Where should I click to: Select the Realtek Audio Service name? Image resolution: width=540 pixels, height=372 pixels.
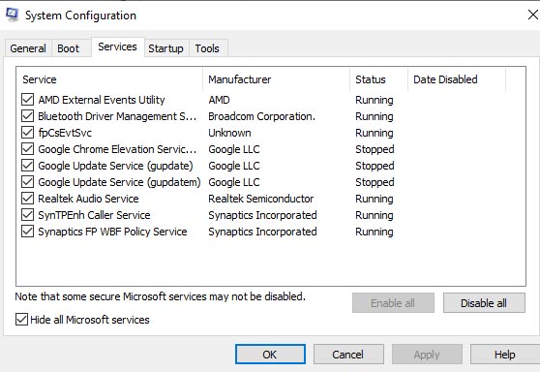click(x=88, y=199)
